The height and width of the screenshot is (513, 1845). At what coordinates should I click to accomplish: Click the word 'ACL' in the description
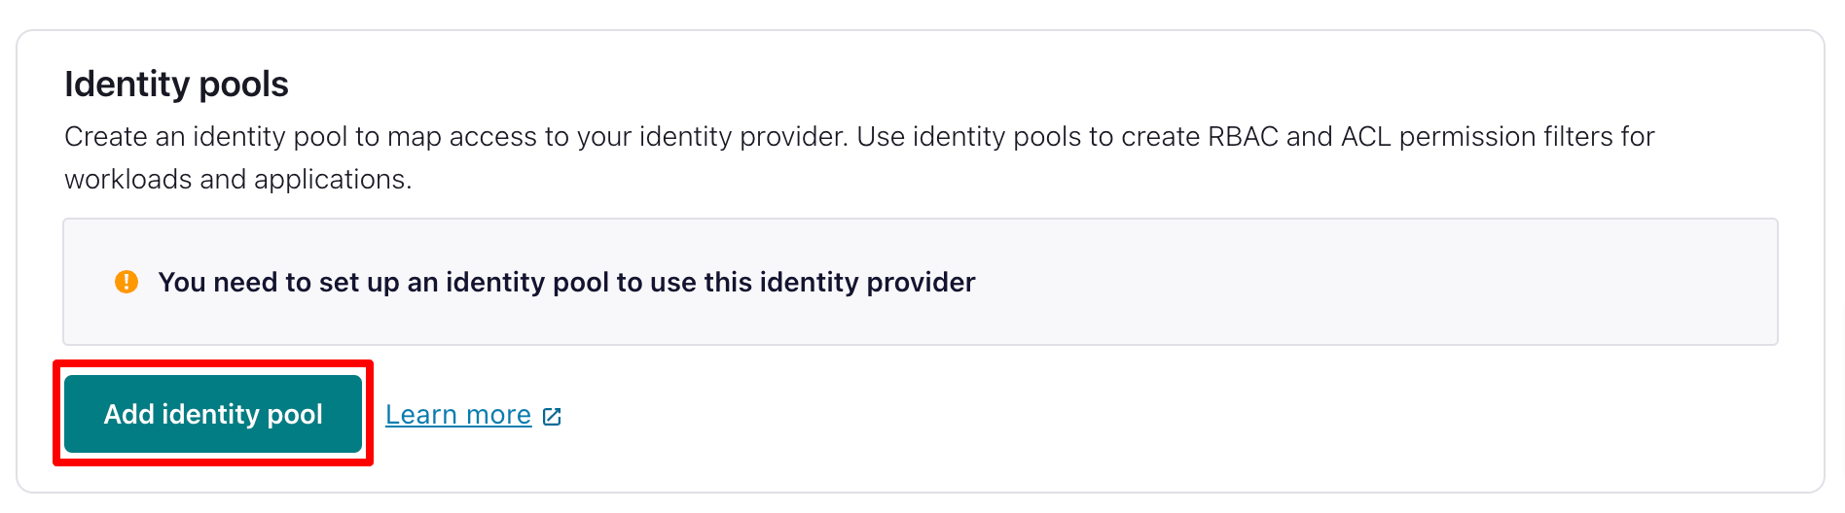point(1365,137)
